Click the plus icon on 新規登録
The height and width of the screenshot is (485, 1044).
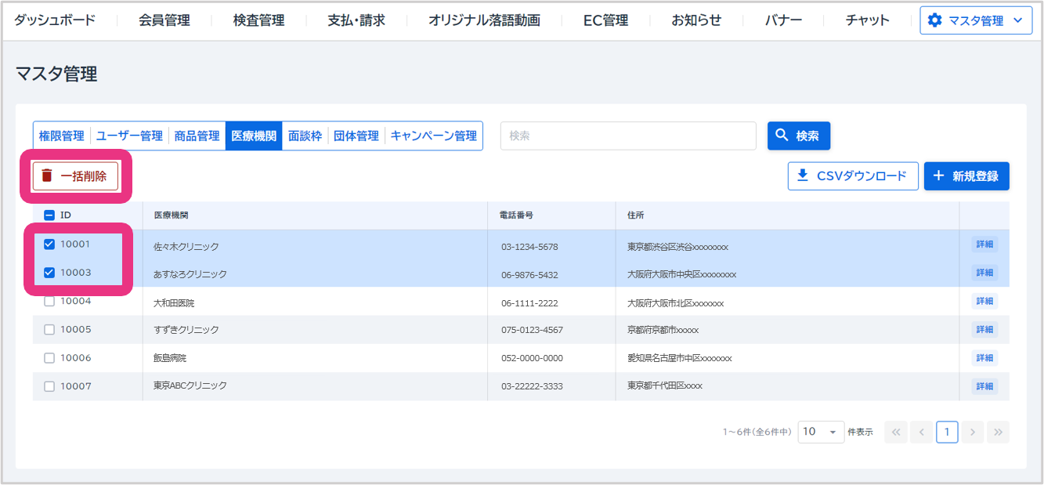[938, 176]
